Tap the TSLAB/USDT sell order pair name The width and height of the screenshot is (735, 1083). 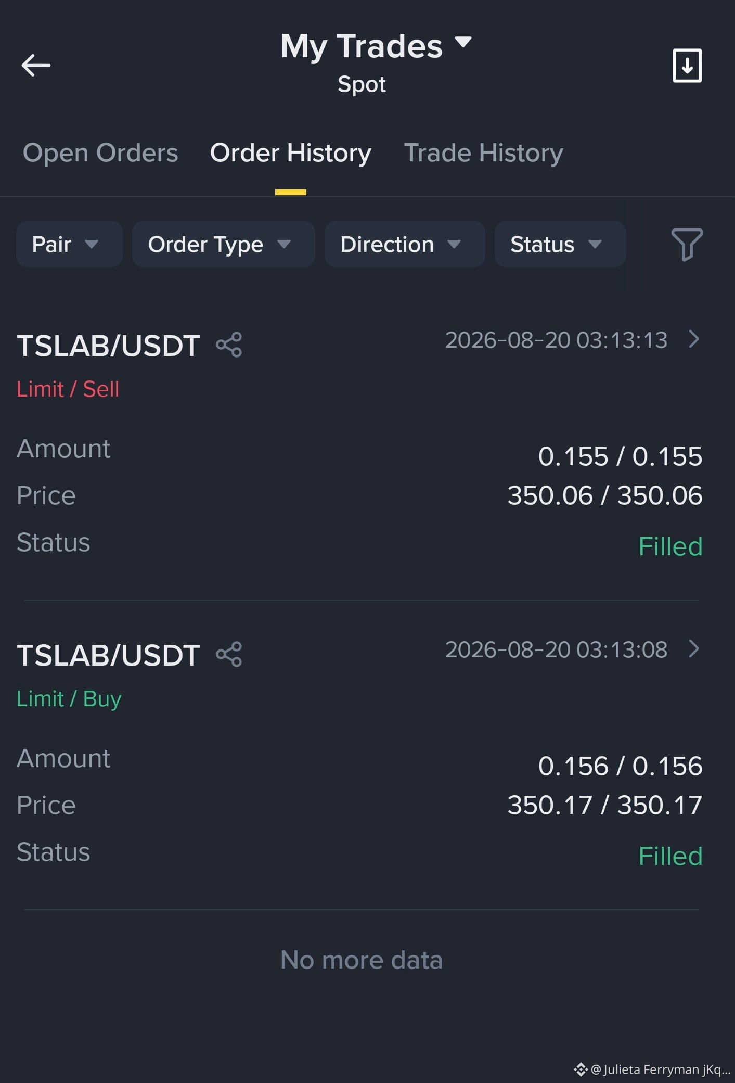[108, 346]
